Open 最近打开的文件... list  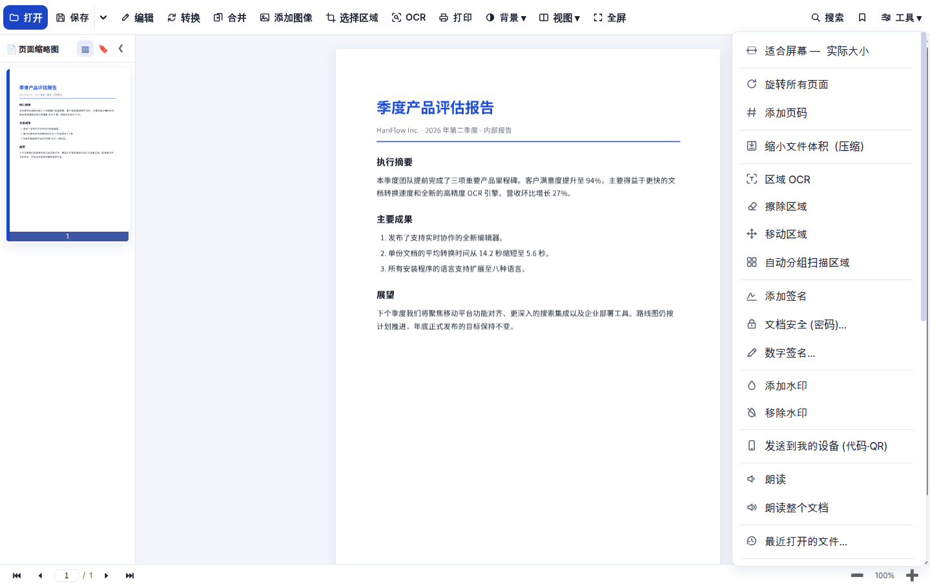click(x=827, y=541)
